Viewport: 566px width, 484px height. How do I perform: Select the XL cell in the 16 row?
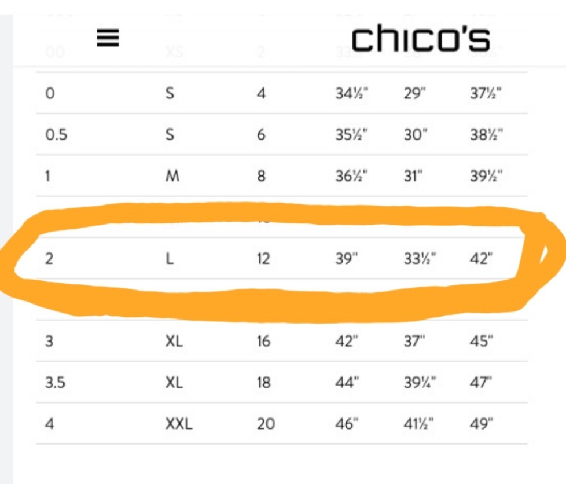pos(174,341)
